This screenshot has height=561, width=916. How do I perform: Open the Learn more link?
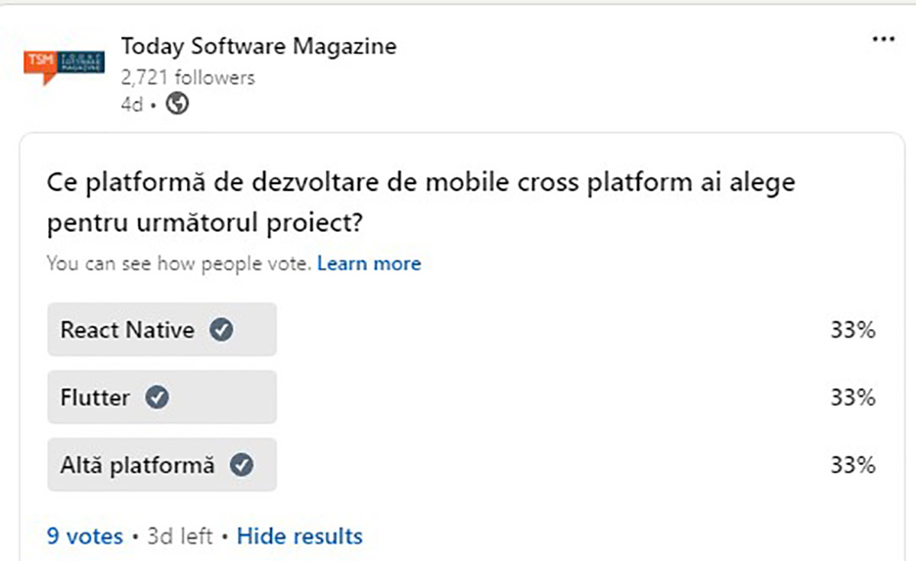[369, 263]
